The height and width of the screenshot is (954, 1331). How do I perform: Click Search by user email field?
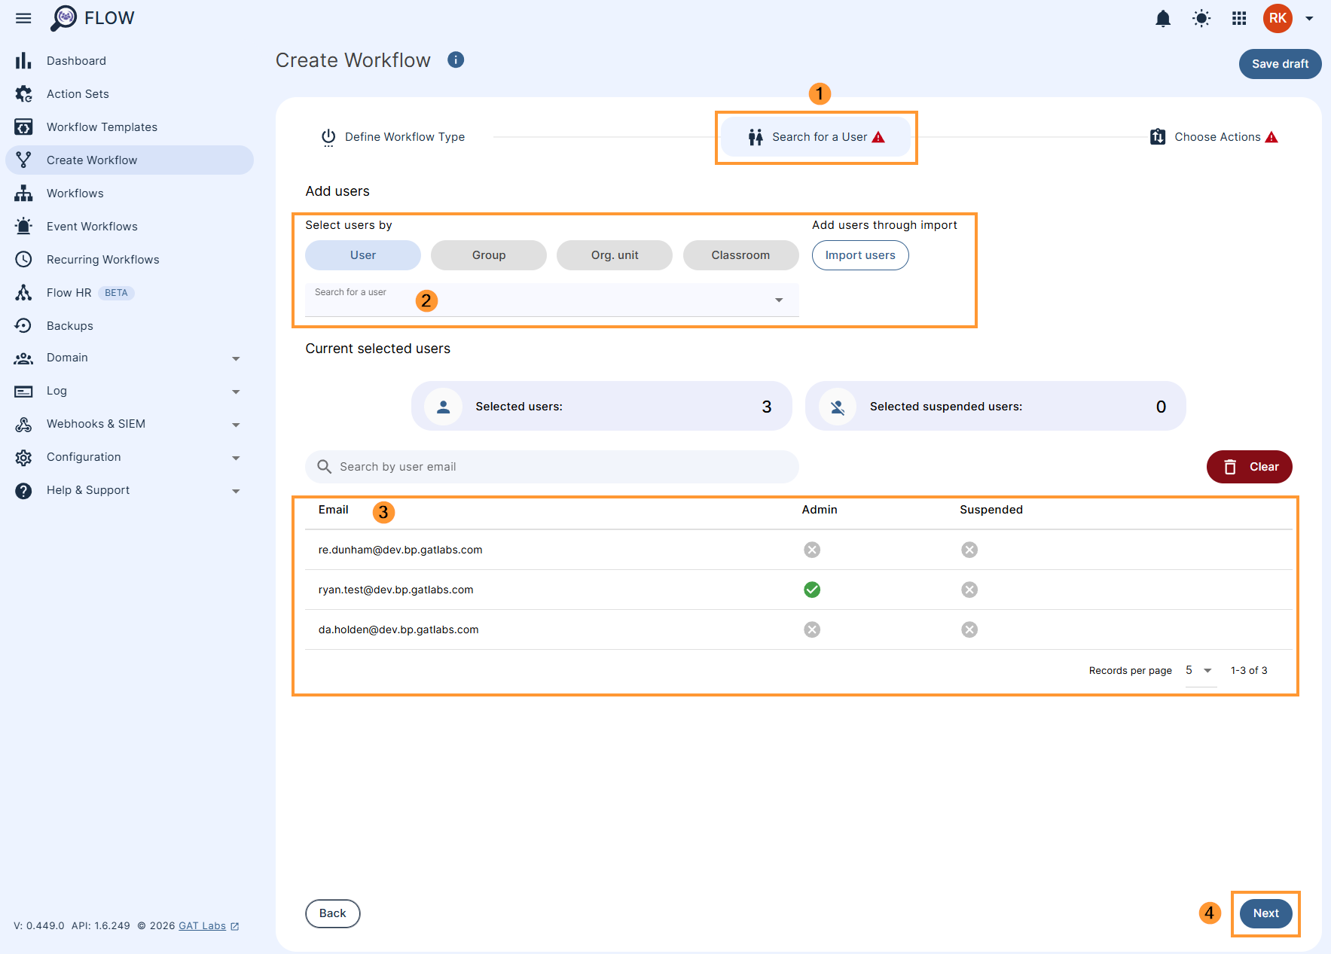(551, 467)
